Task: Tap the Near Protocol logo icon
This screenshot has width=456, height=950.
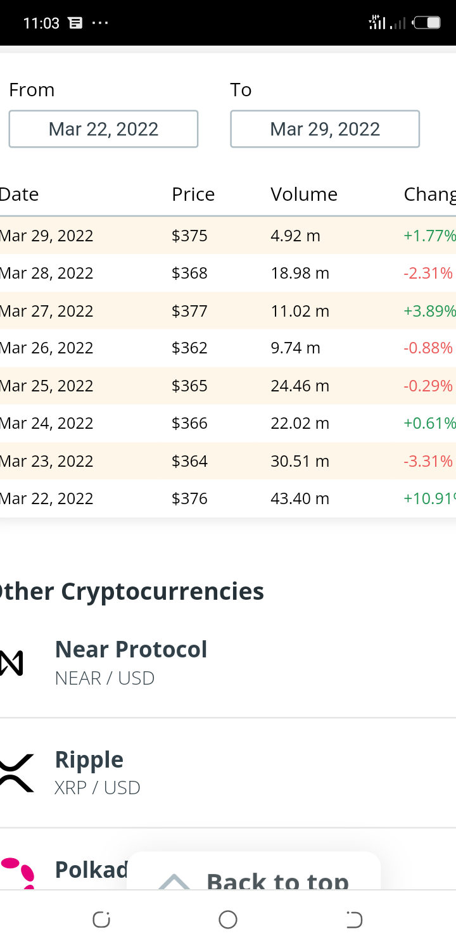Action: coord(11,663)
